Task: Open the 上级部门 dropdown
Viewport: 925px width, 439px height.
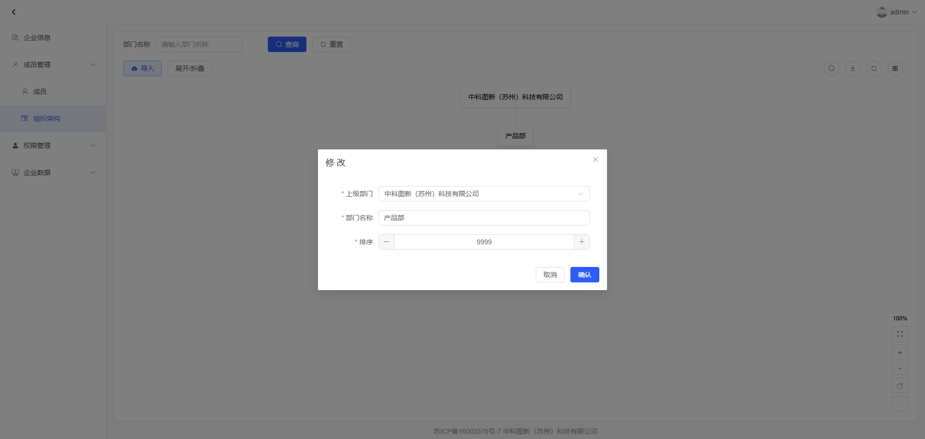Action: [484, 194]
